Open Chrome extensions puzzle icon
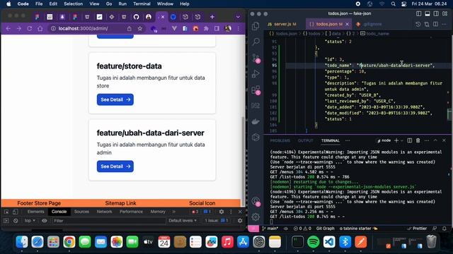The height and width of the screenshot is (254, 453). point(206,28)
